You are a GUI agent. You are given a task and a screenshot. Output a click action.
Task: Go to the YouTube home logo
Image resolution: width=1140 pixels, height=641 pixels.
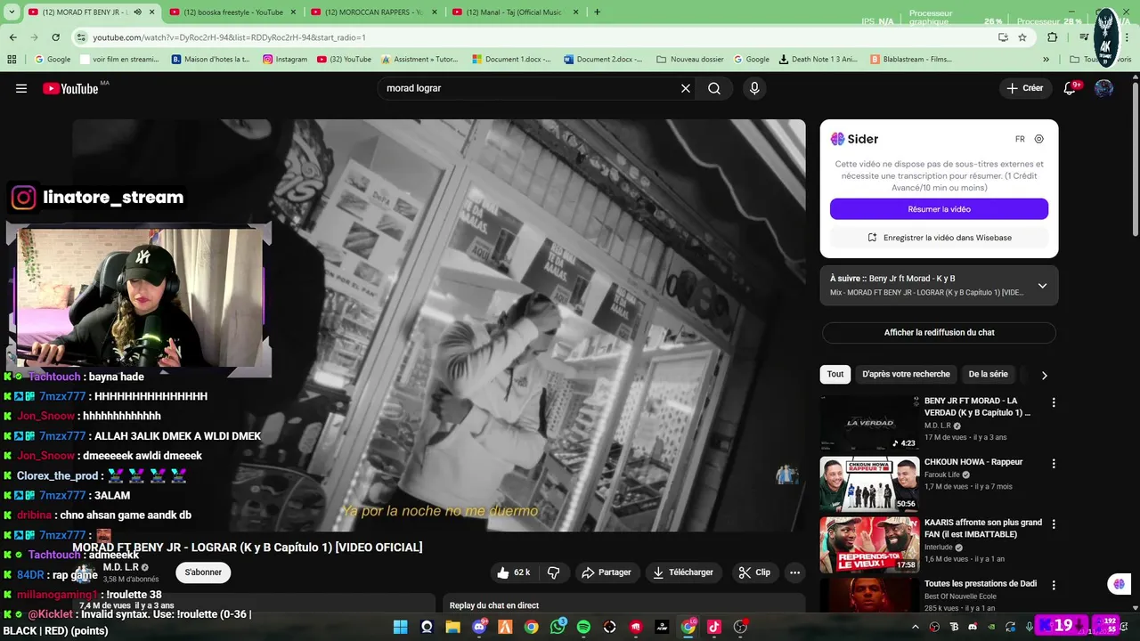click(71, 88)
